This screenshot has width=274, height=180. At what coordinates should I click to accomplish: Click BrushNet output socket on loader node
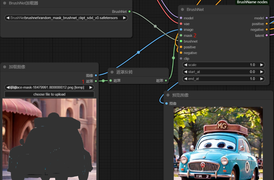[129, 12]
